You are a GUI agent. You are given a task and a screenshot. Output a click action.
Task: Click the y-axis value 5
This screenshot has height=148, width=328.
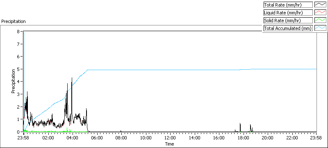(18, 69)
